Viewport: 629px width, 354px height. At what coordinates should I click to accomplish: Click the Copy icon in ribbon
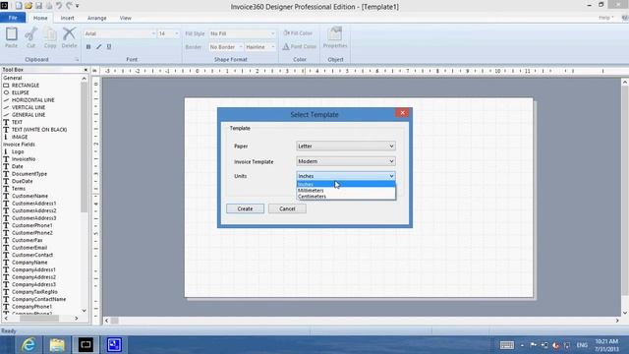click(x=50, y=37)
